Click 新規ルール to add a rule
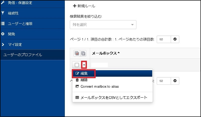201x117 pixels. click(84, 6)
